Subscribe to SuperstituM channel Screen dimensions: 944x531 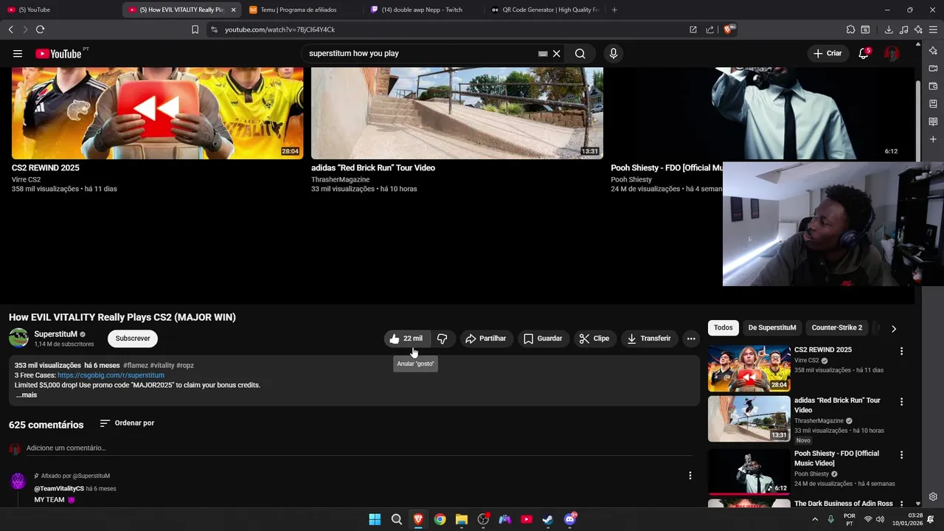tap(133, 339)
